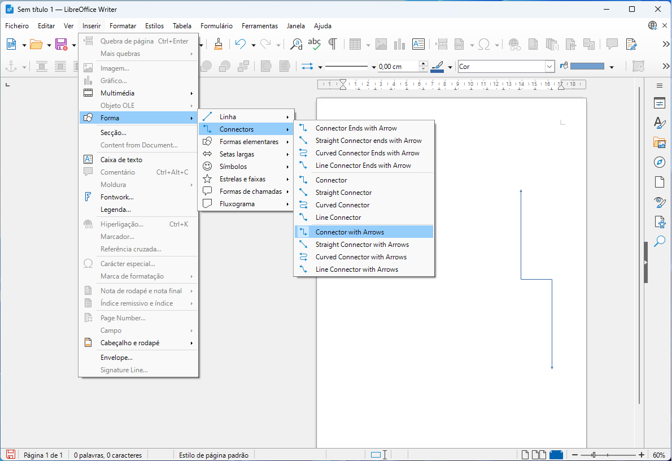Toggle formatting marks pilcrow icon
Image resolution: width=672 pixels, height=461 pixels.
click(x=333, y=44)
